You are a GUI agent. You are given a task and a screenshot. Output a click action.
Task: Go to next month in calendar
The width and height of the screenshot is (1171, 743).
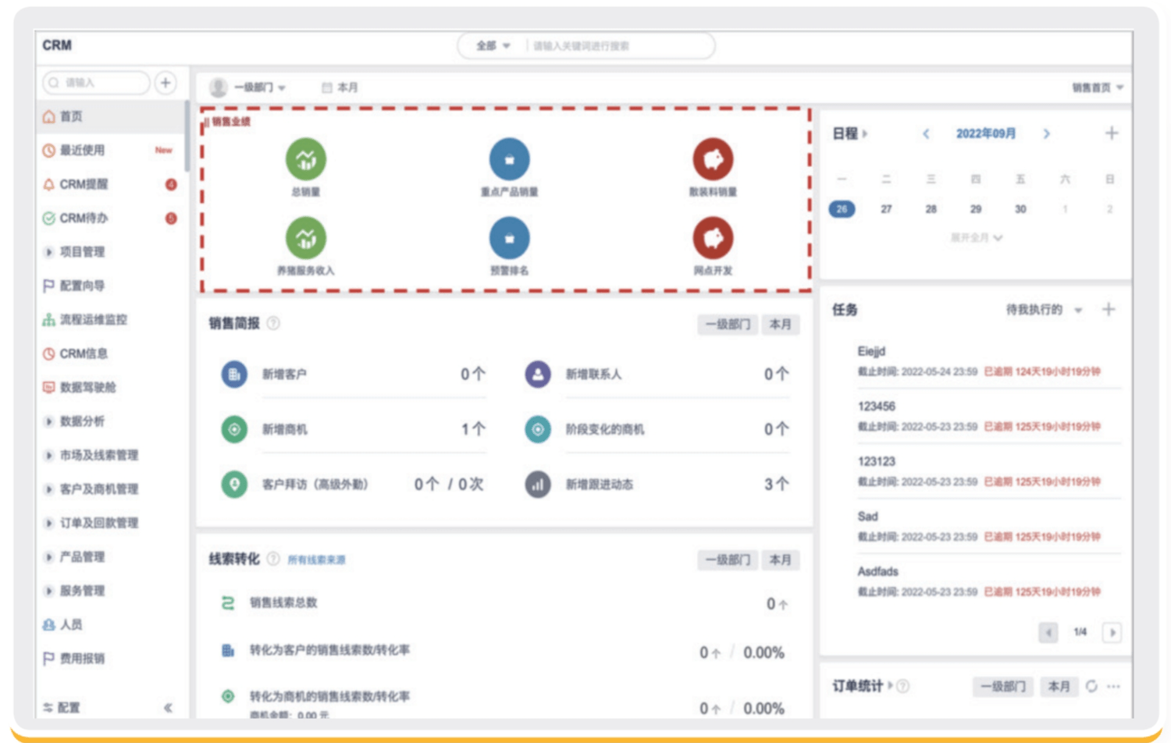(x=1047, y=134)
